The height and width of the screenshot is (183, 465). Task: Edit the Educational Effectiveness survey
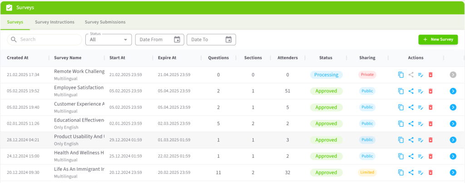click(x=420, y=124)
